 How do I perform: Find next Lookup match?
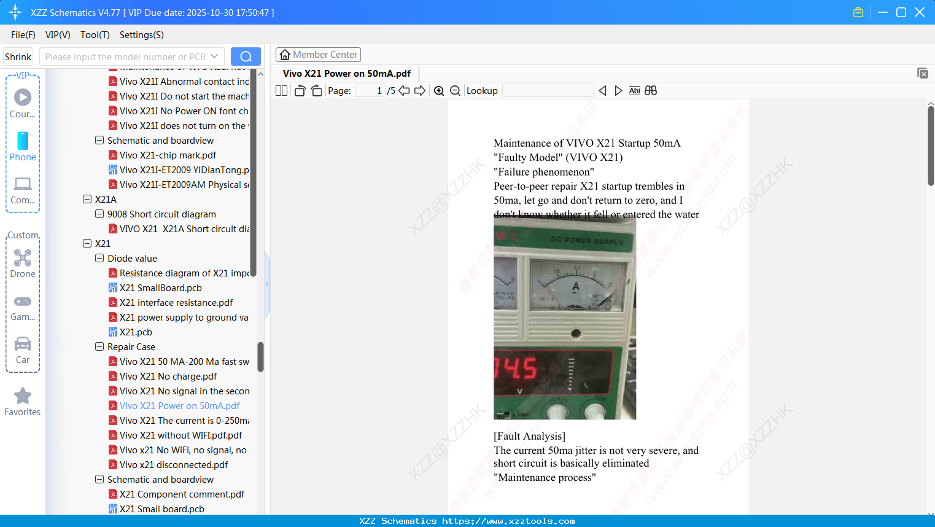pyautogui.click(x=618, y=91)
